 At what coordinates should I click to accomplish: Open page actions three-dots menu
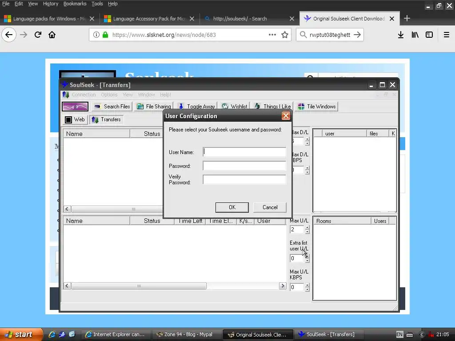[272, 35]
